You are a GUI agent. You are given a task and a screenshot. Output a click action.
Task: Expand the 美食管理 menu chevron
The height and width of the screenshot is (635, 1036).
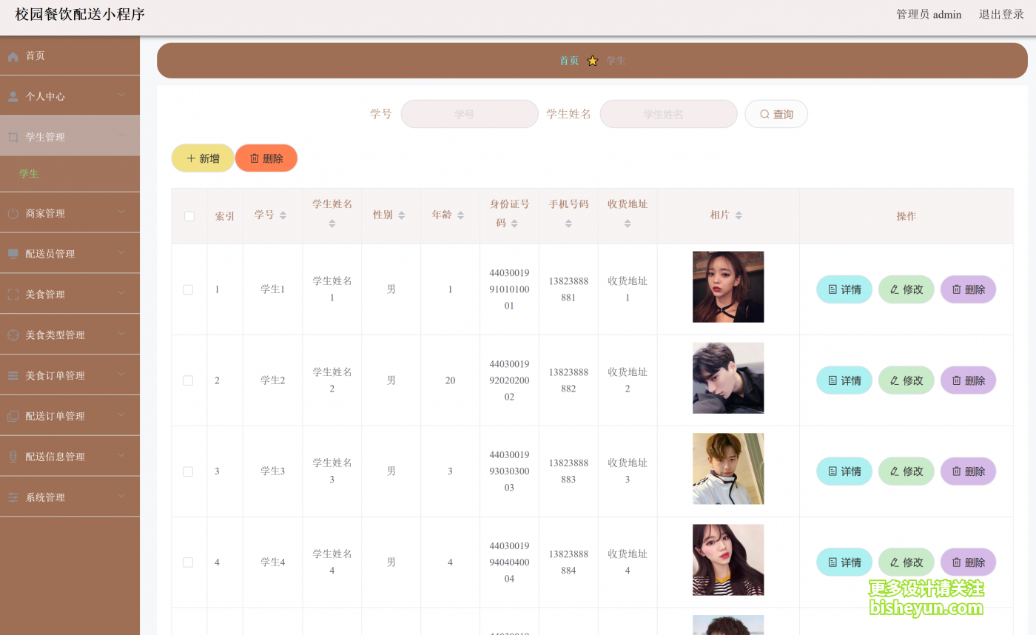click(x=121, y=293)
